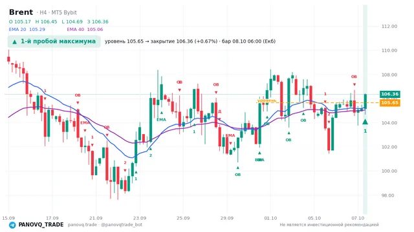
Task: Click the Telegram logo icon
Action: (12, 225)
